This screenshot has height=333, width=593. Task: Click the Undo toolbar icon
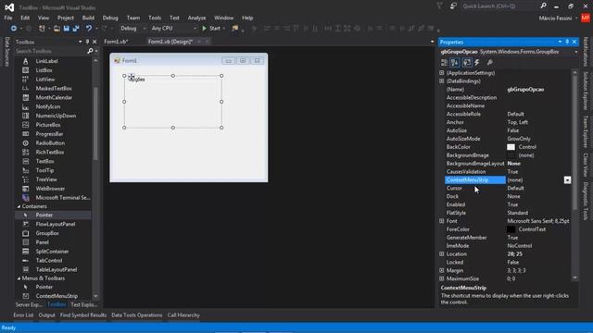coord(89,29)
